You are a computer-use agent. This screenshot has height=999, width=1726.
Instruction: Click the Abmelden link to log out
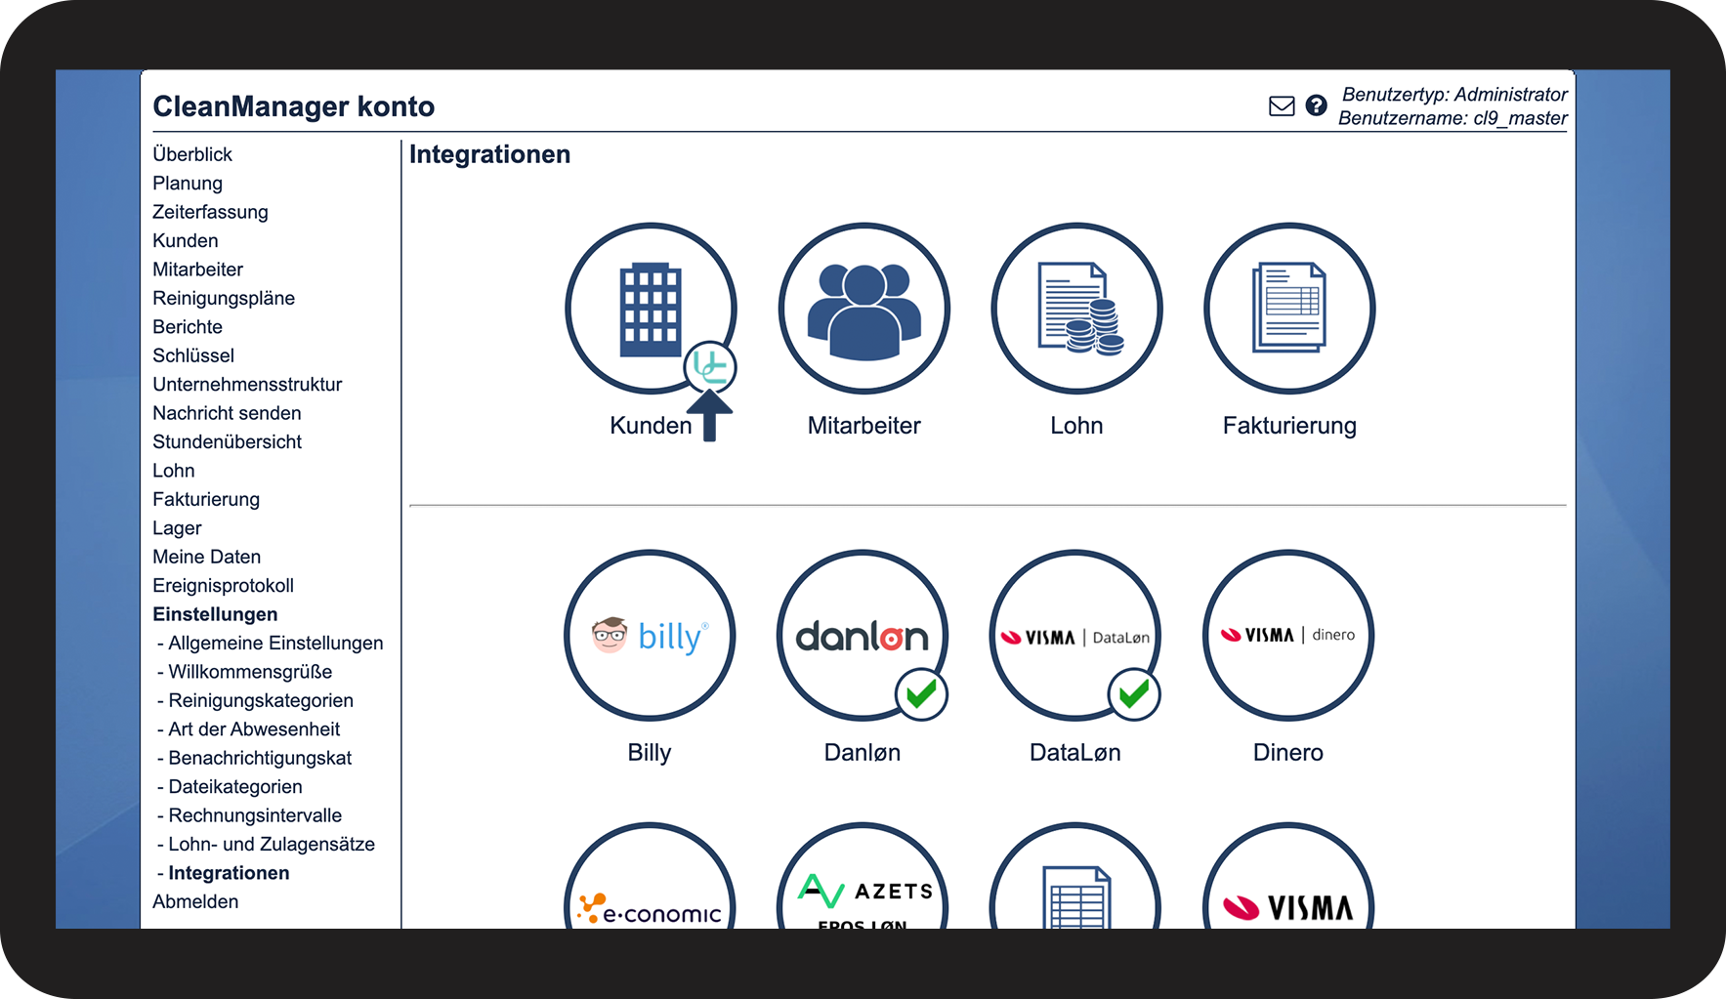click(x=195, y=901)
